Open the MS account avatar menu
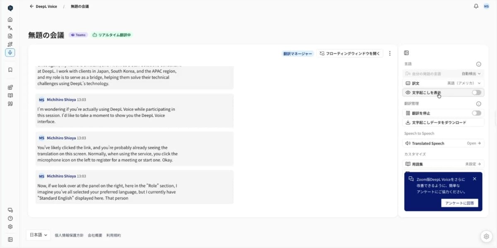The image size is (497, 248). tap(487, 6)
